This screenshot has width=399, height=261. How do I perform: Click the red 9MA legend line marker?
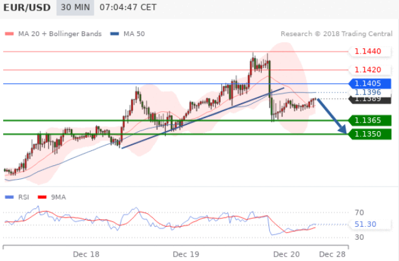[x=42, y=197]
